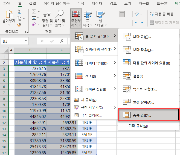This screenshot has width=180, height=155.
Task: Open 색조 color scales submenu
Action: pos(94,76)
